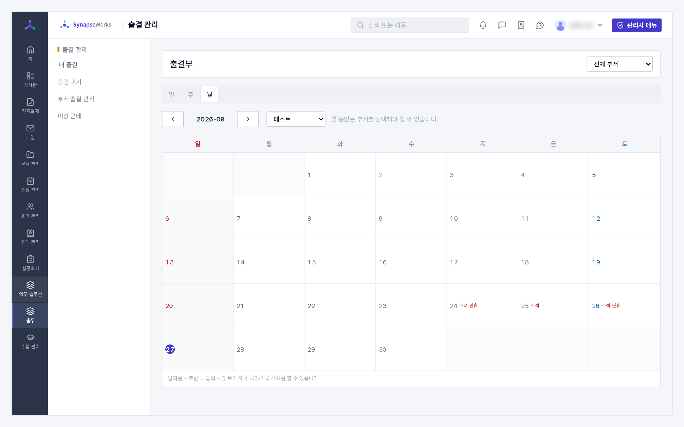Select date 5 Saturday cell
This screenshot has height=427, width=684.
624,175
